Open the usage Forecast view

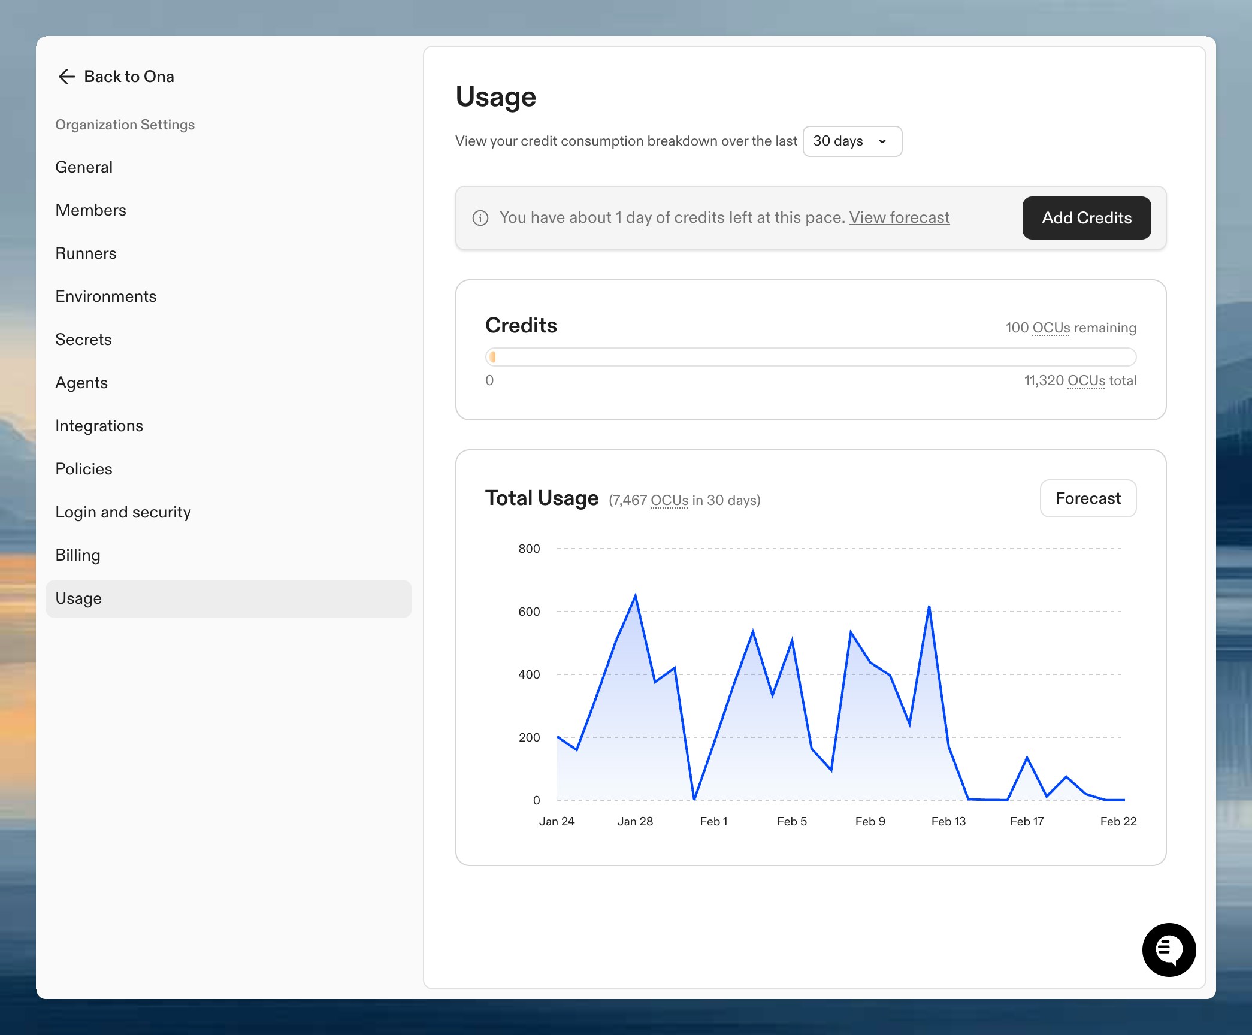pos(1087,498)
